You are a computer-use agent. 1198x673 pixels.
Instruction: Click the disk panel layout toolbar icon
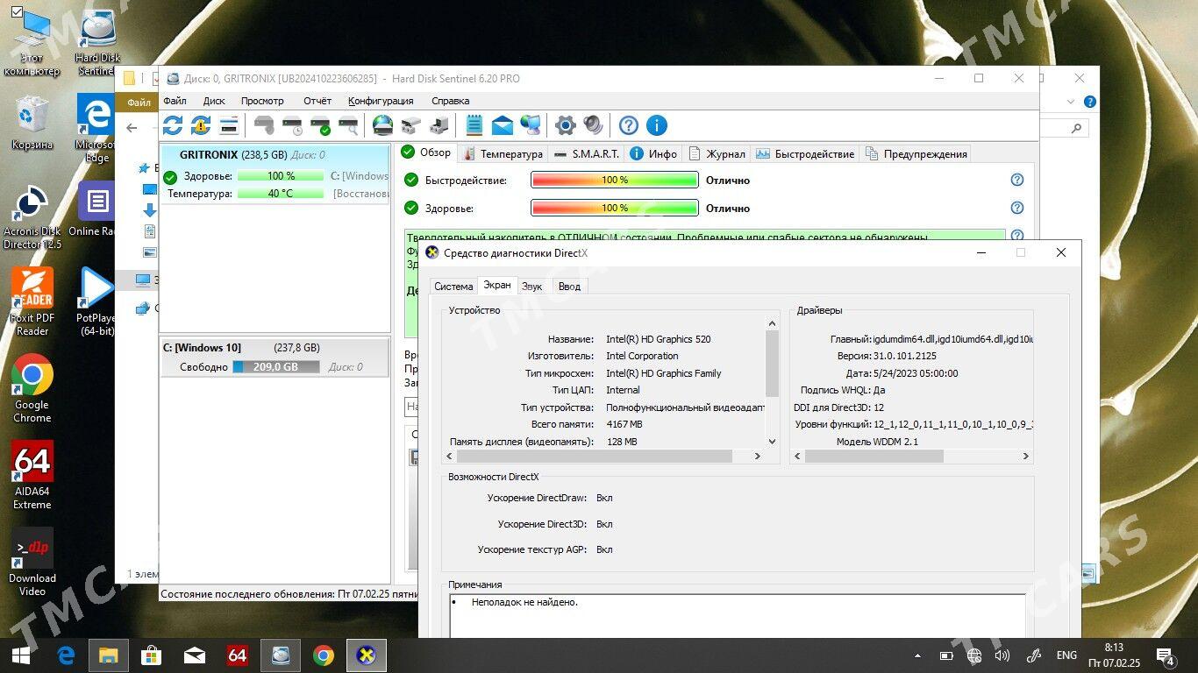(229, 125)
